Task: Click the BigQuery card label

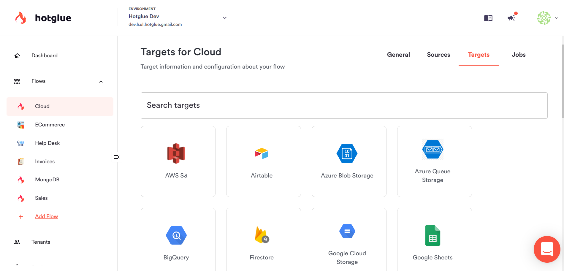Action: [x=176, y=257]
